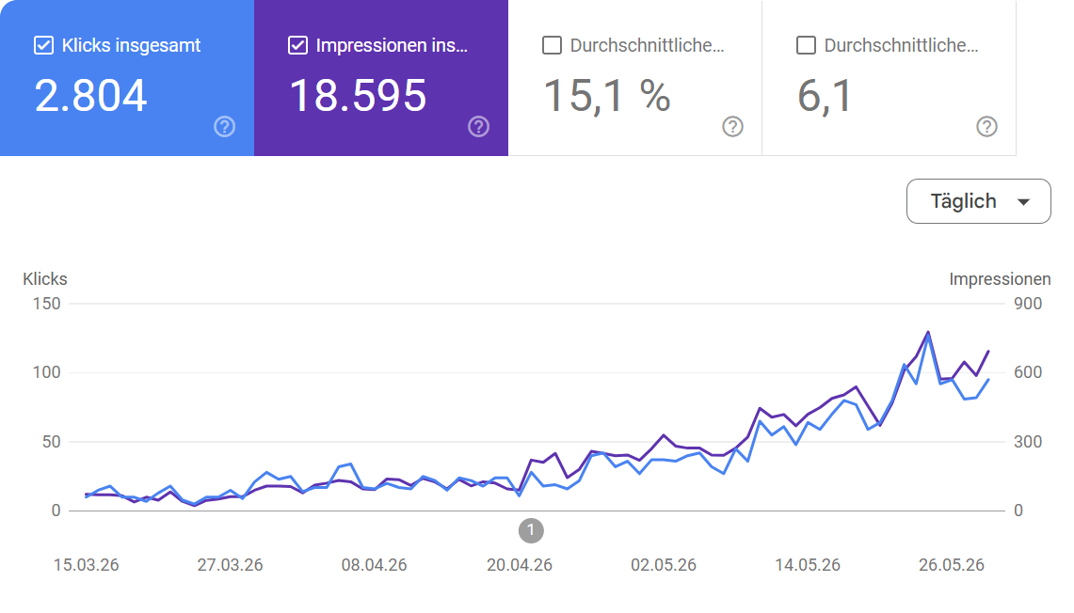The width and height of the screenshot is (1074, 613).
Task: Click the 2.804 total clicks value
Action: pyautogui.click(x=91, y=96)
